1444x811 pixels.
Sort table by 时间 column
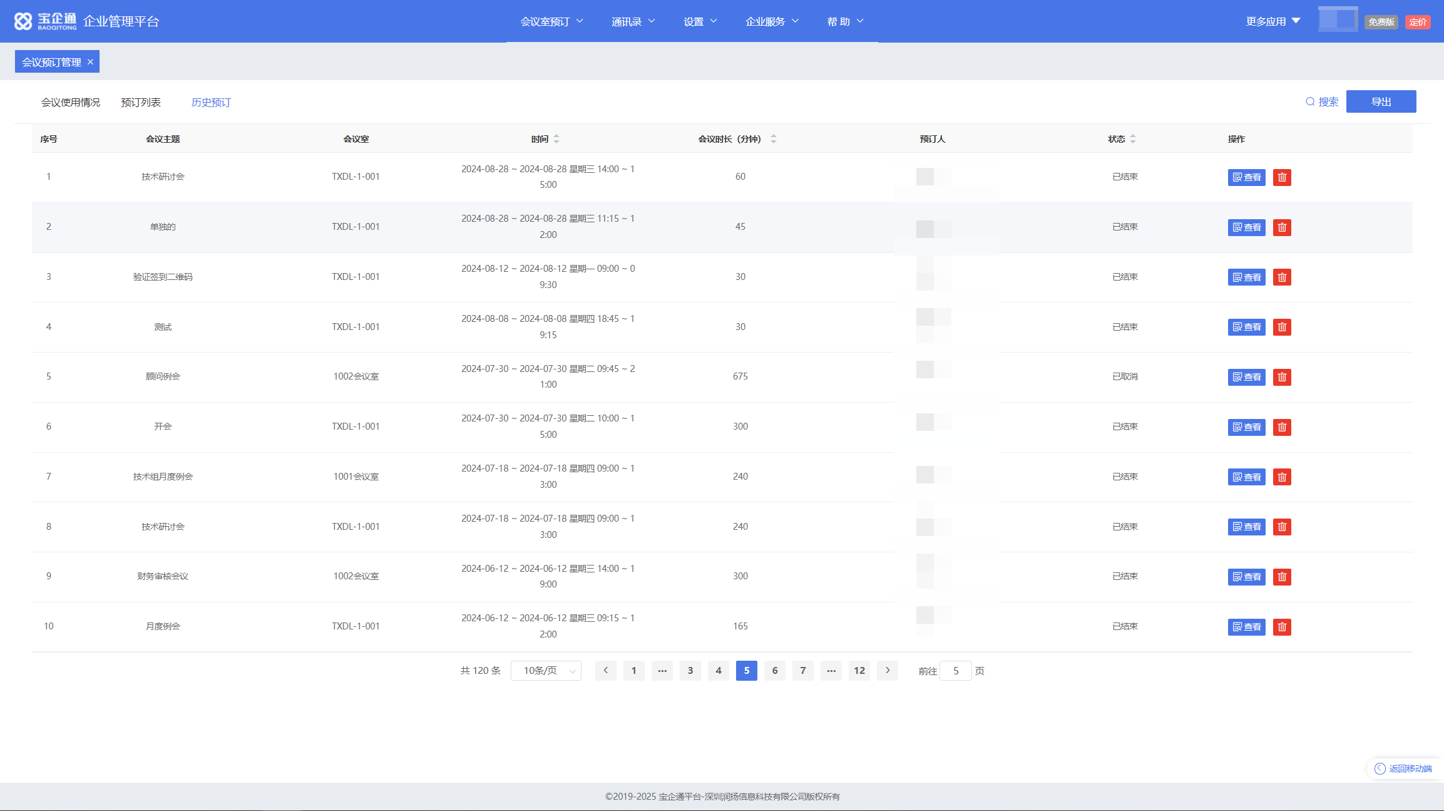[x=556, y=139]
